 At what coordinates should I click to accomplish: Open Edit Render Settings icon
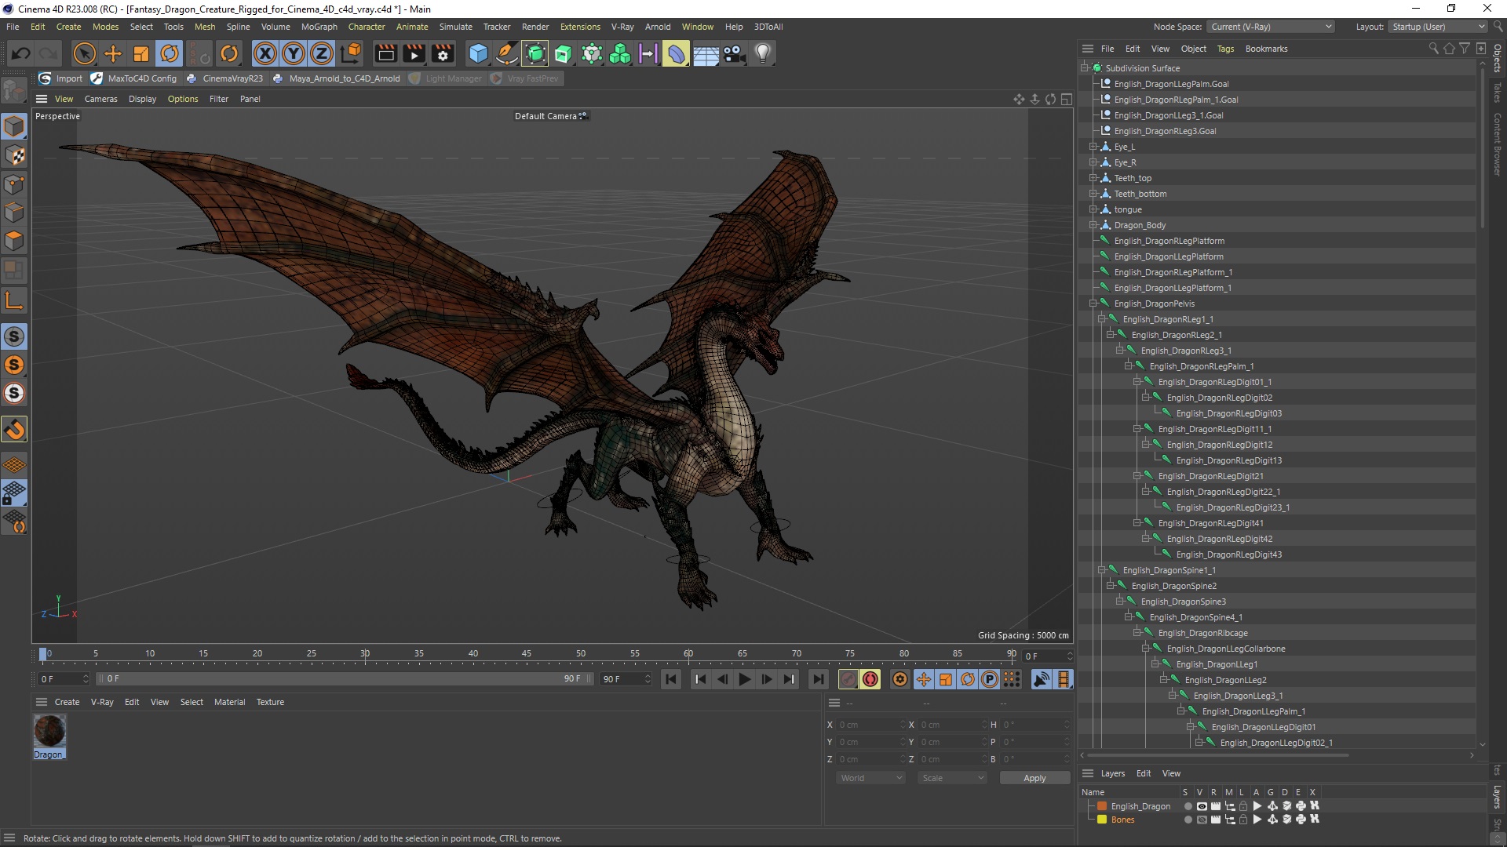tap(443, 53)
